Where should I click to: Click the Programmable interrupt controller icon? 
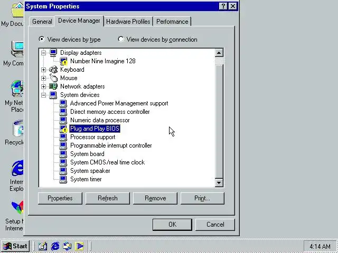pos(63,145)
